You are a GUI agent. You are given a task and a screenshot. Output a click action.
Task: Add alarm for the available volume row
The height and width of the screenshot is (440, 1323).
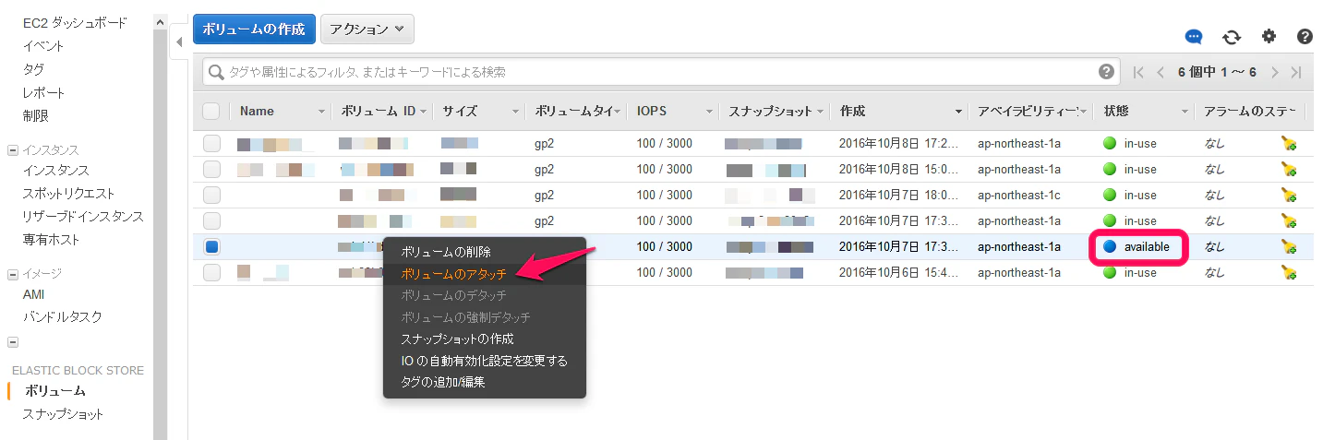coord(1289,246)
